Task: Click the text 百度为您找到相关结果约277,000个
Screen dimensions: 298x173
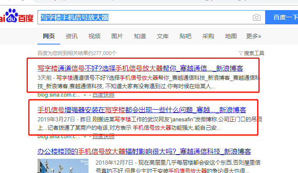Action: click(77, 53)
